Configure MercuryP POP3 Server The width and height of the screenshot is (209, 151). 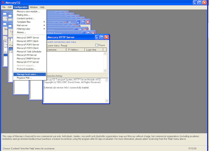tap(30, 45)
